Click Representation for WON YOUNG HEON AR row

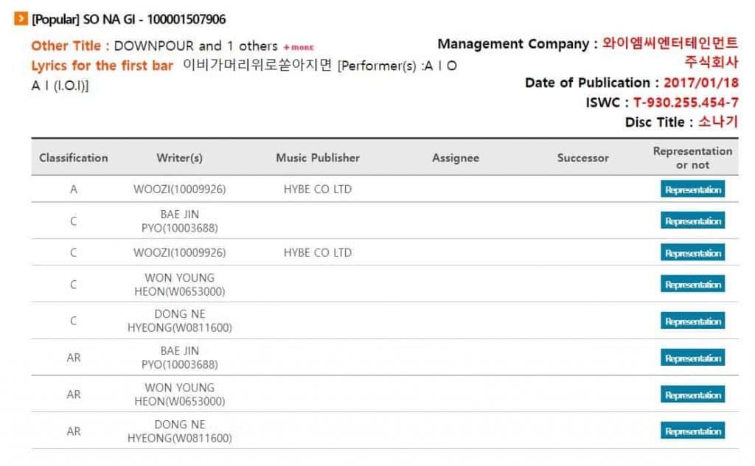[x=692, y=395]
